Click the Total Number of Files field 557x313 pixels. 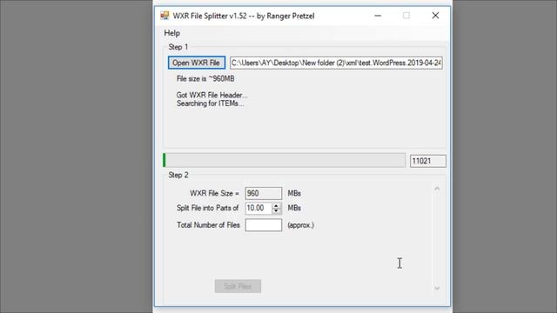(263, 225)
